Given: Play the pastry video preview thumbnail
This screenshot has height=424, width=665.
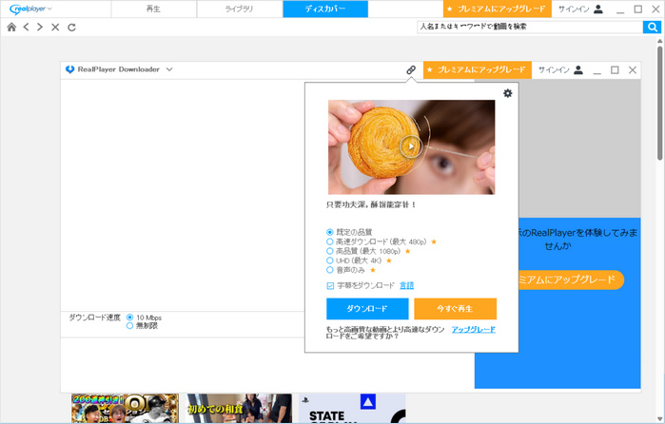Looking at the screenshot, I should pyautogui.click(x=411, y=146).
